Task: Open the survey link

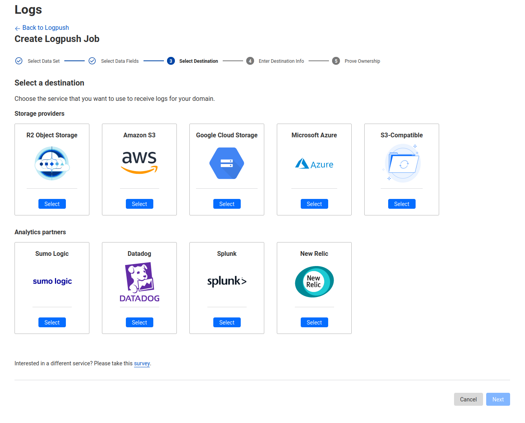Action: tap(142, 363)
